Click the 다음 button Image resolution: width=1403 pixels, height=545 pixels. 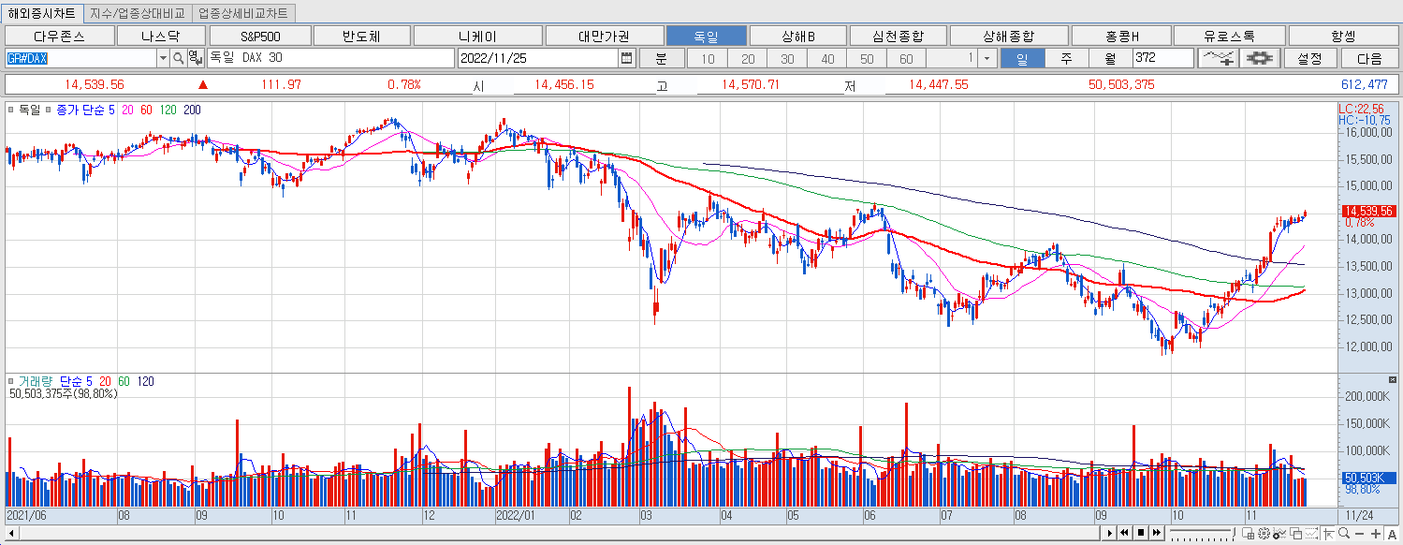1369,58
